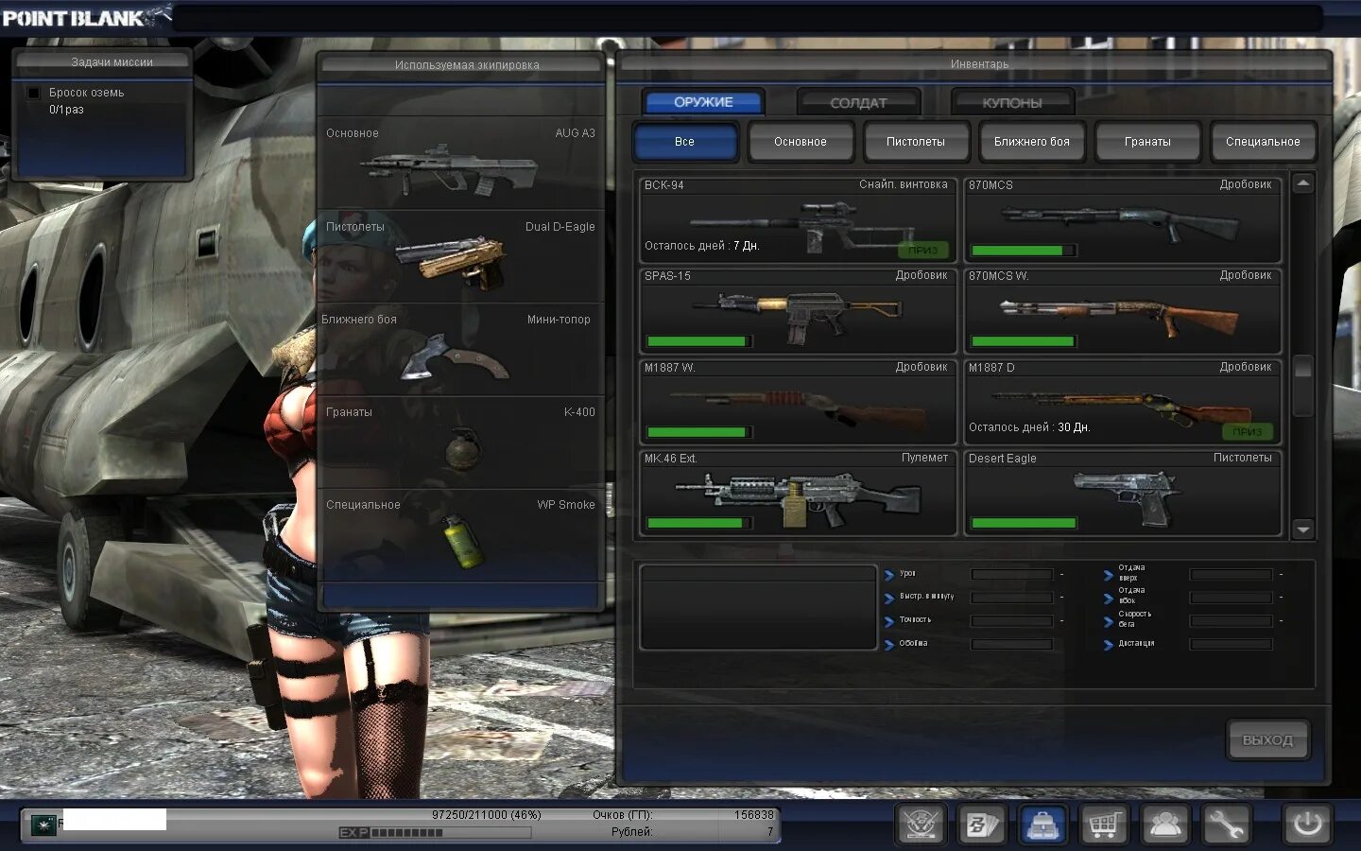The height and width of the screenshot is (851, 1361).
Task: Click the Очков (ГП) value 156838
Action: [x=754, y=815]
